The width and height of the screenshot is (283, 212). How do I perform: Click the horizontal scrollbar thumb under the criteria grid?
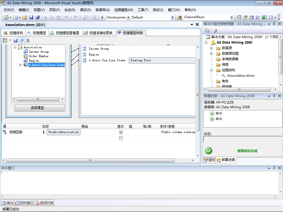click(x=90, y=160)
